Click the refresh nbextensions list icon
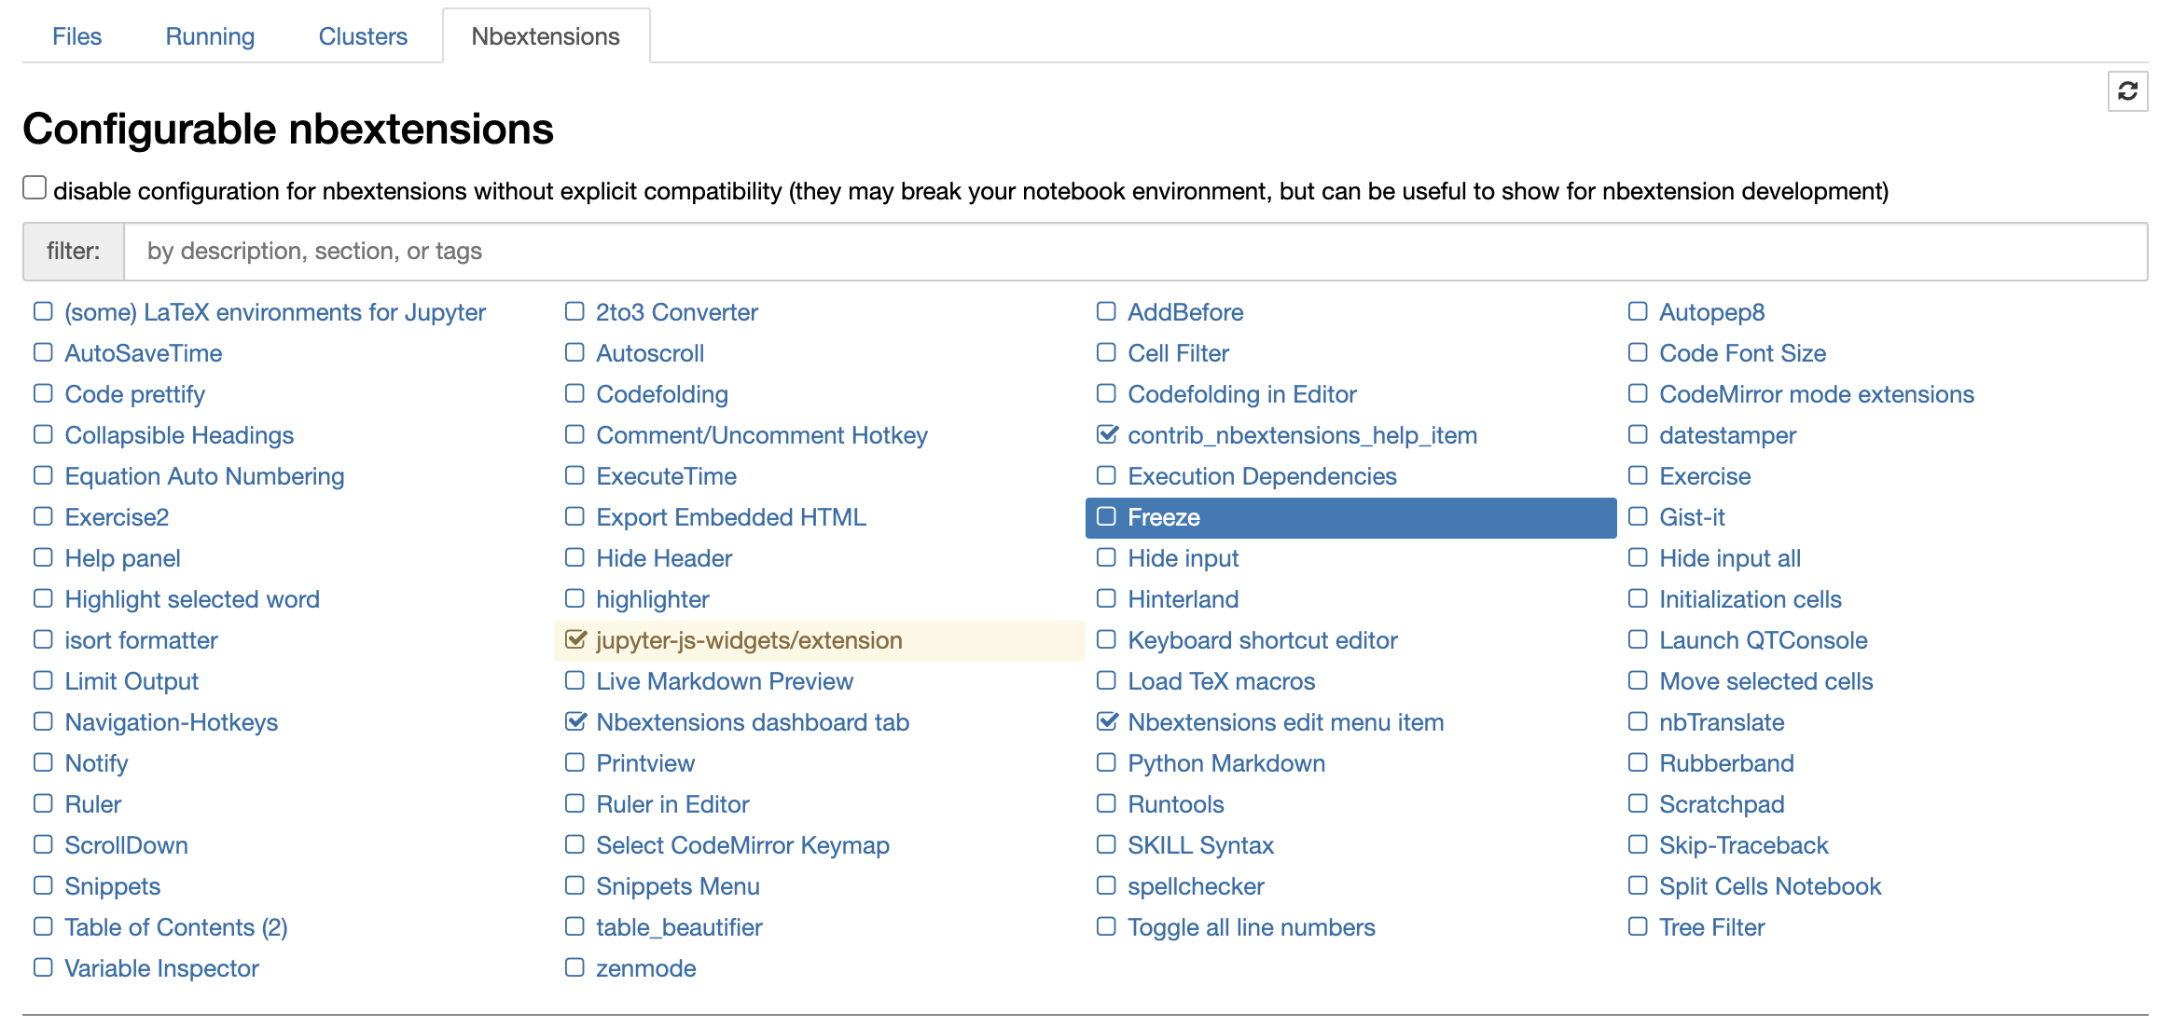 2127,91
